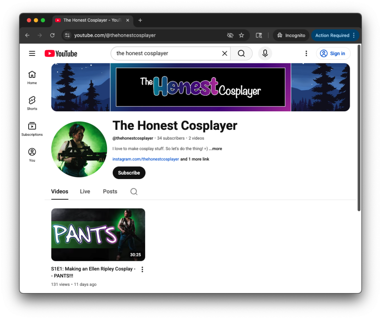381x319 pixels.
Task: Bookmark this page with star icon
Action: (x=241, y=35)
